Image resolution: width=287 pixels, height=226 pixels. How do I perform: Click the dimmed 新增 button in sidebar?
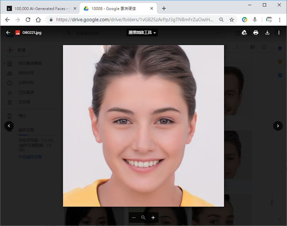(x=17, y=50)
